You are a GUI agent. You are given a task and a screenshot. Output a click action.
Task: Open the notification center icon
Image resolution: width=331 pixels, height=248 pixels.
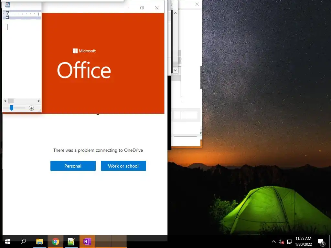click(x=321, y=242)
